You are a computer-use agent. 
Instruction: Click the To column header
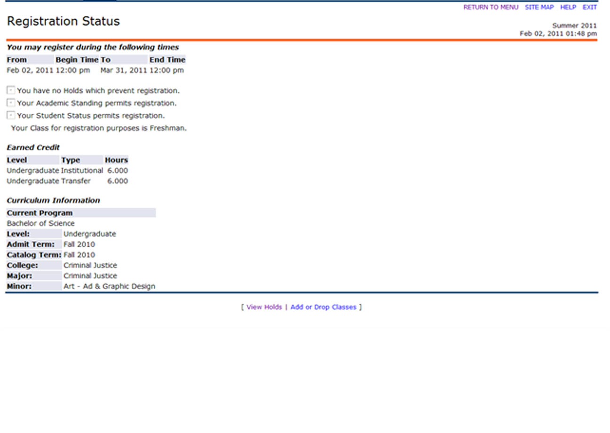tap(124, 60)
